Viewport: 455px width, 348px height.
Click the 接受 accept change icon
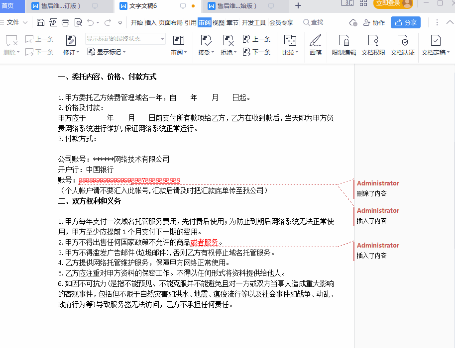206,41
